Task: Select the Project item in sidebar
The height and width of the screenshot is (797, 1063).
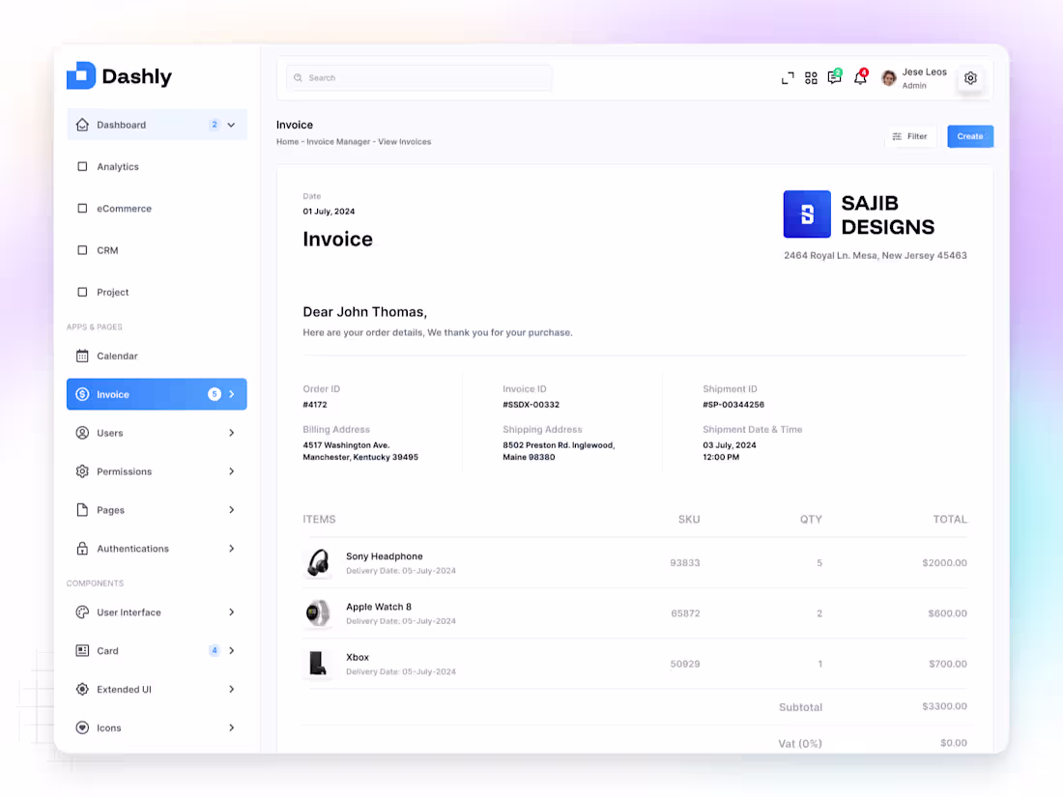Action: pyautogui.click(x=113, y=292)
